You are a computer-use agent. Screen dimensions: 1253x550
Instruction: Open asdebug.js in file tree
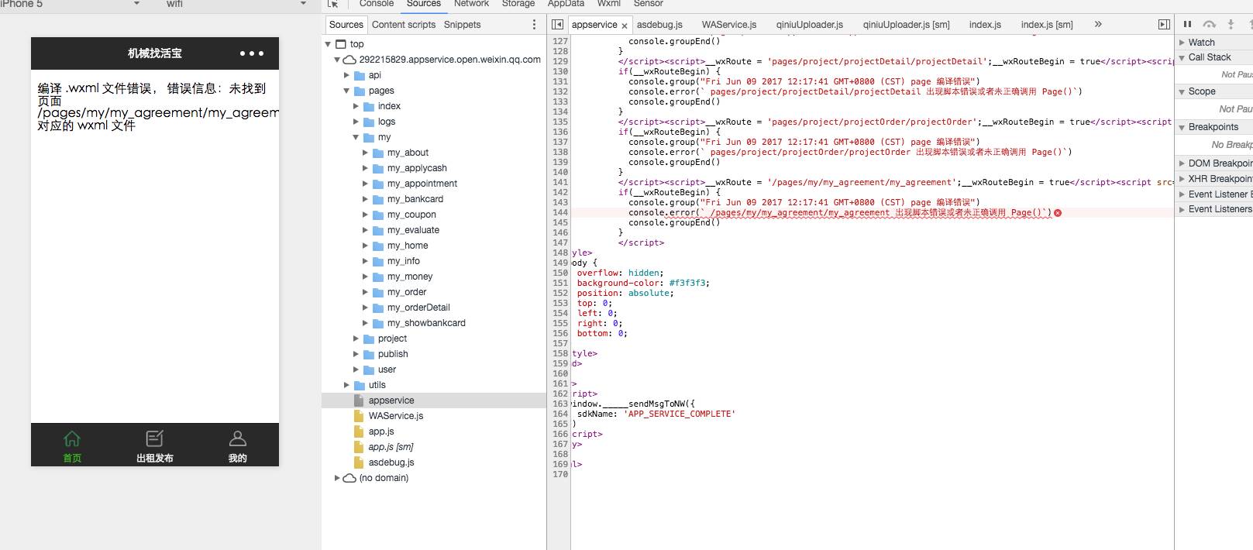coord(391,462)
